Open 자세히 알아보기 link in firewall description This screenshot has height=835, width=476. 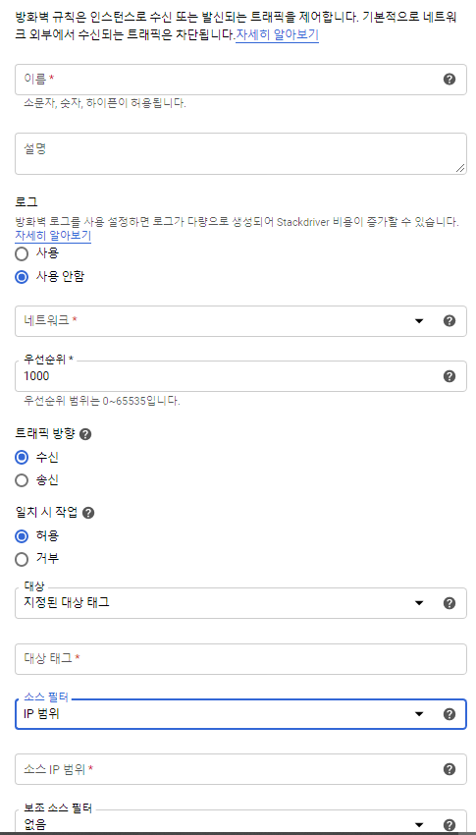click(277, 35)
